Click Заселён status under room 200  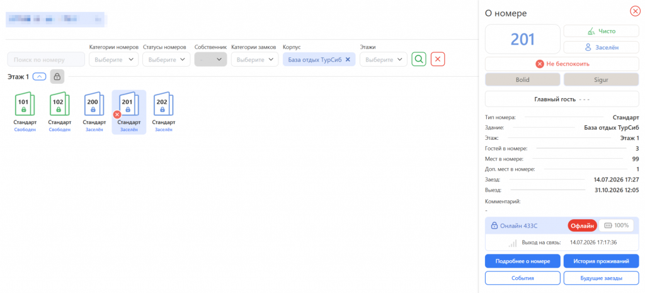point(94,130)
